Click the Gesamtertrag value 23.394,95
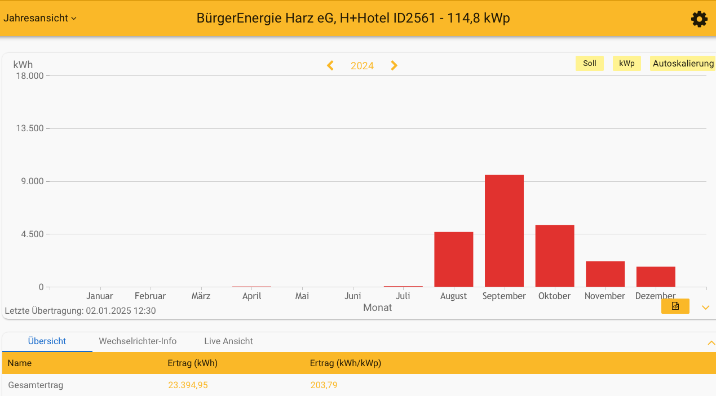This screenshot has height=396, width=716. [x=188, y=385]
